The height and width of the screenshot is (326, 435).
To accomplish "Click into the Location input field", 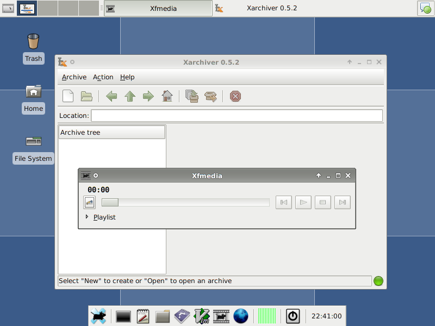I will (237, 116).
